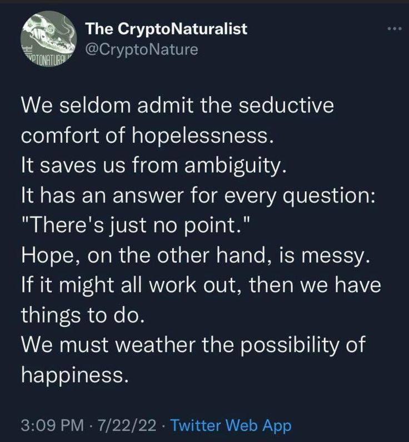
Task: Click the 7/22/22 date
Action: [x=127, y=426]
